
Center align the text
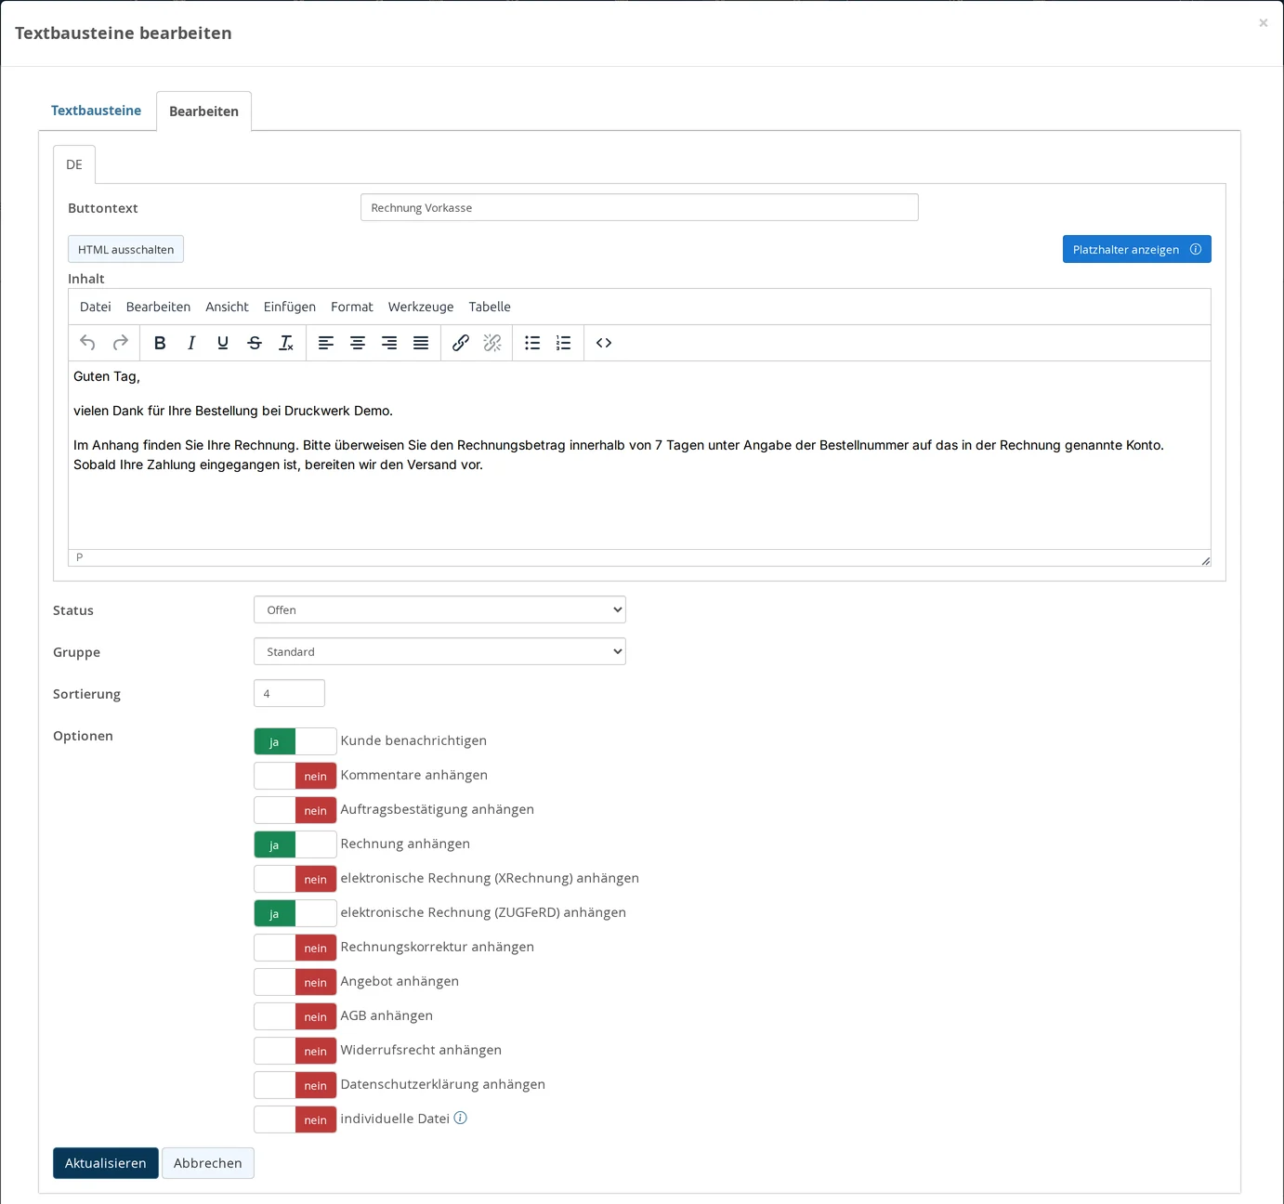click(358, 343)
